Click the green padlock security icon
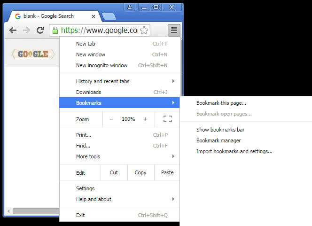 (55, 30)
